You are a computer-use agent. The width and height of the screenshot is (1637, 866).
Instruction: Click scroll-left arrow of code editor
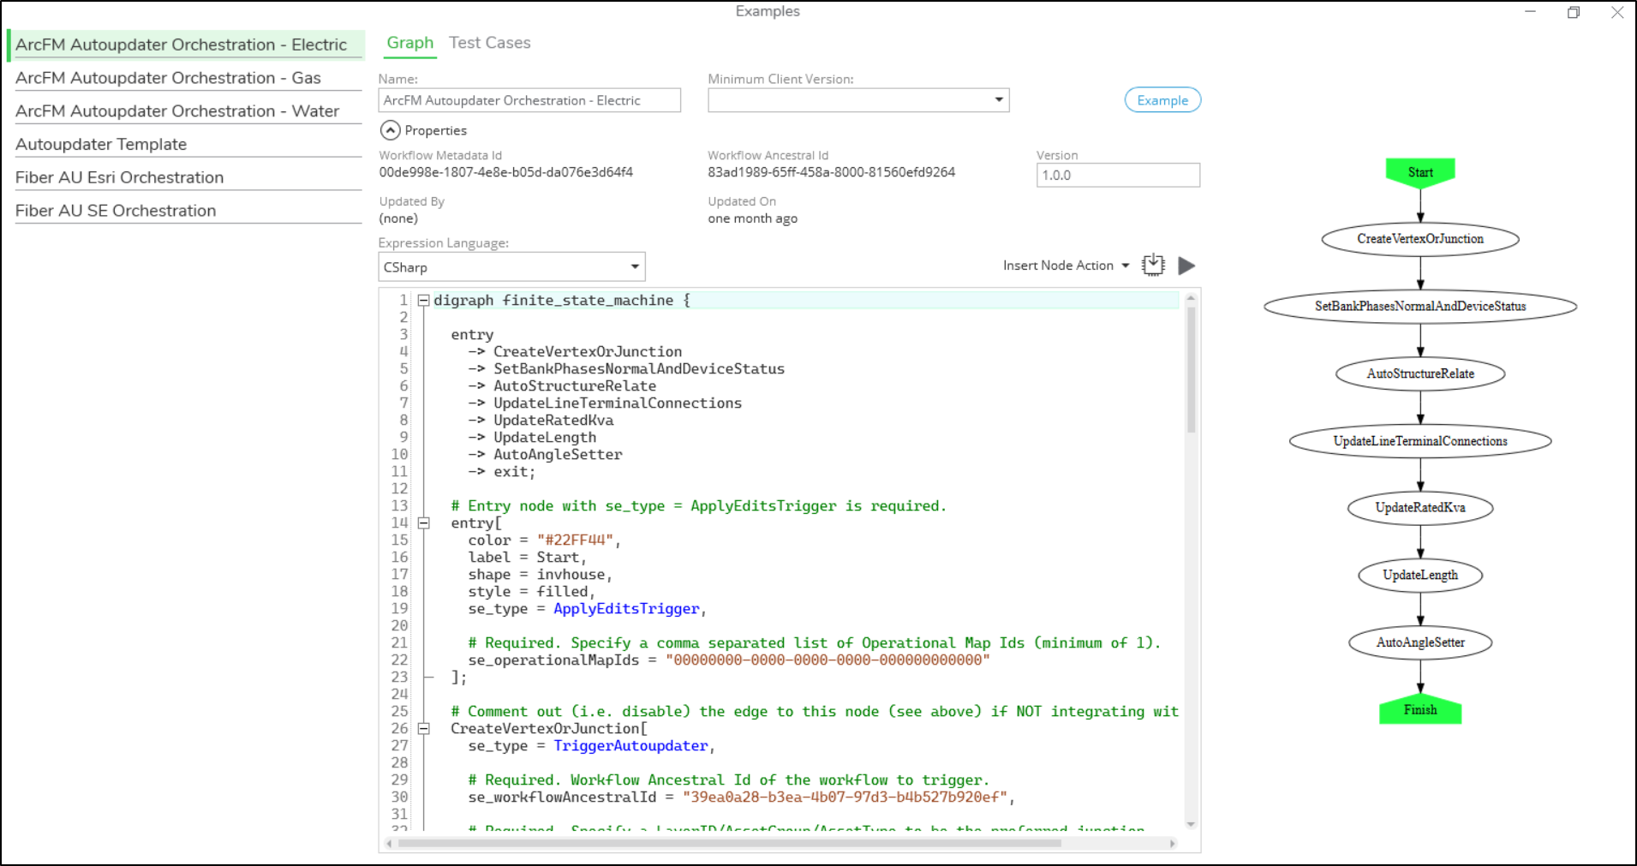[390, 844]
